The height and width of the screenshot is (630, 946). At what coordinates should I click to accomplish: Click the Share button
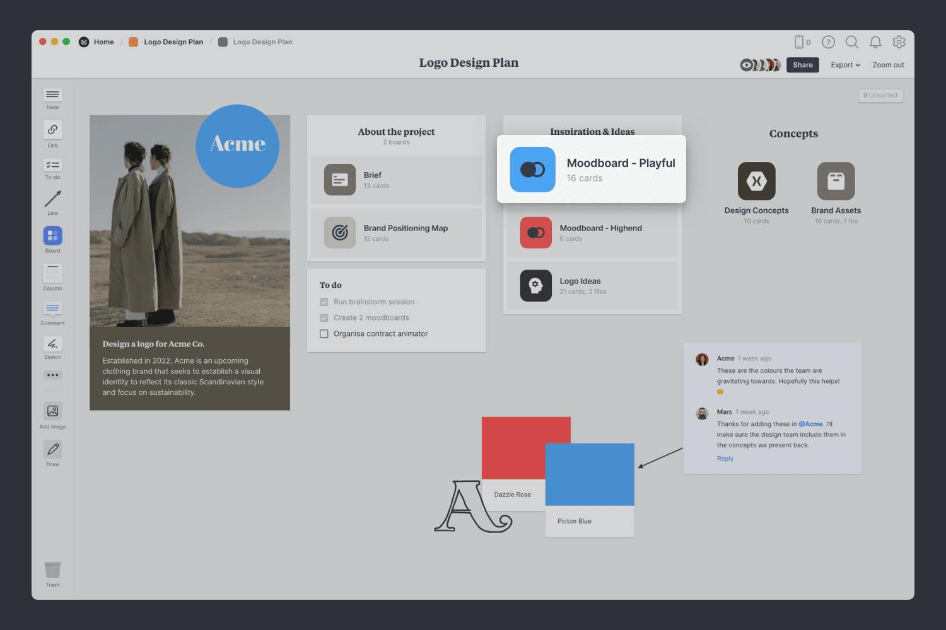click(802, 65)
